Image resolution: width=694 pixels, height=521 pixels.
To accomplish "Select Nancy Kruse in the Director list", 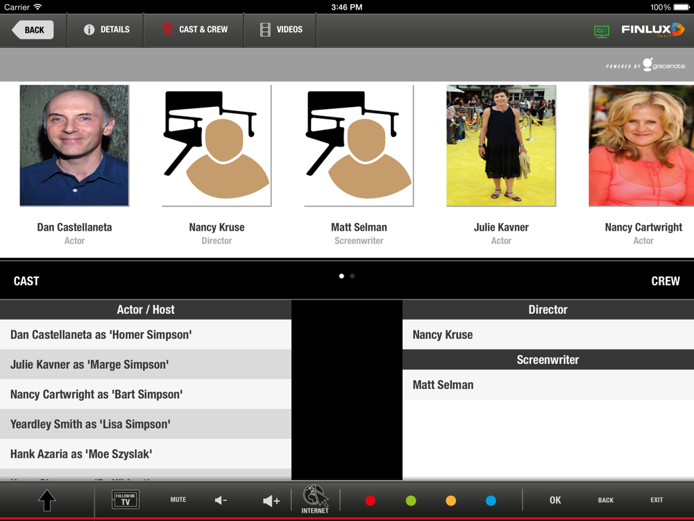I will pyautogui.click(x=548, y=335).
